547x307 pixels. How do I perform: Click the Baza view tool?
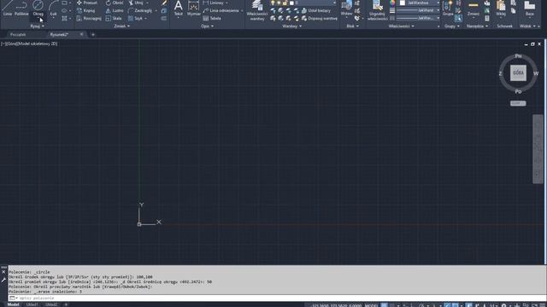(530, 9)
